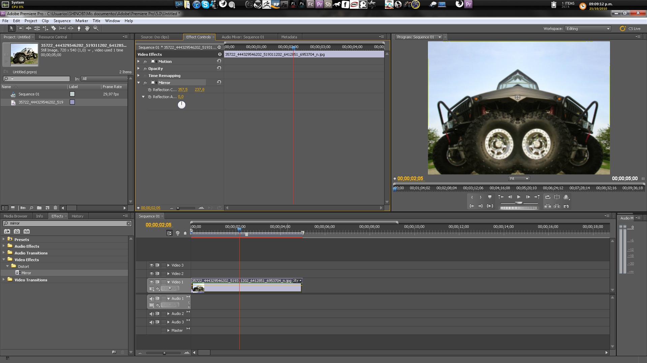The width and height of the screenshot is (647, 363).
Task: Hide Video 2 track with eye toggle
Action: 152,274
